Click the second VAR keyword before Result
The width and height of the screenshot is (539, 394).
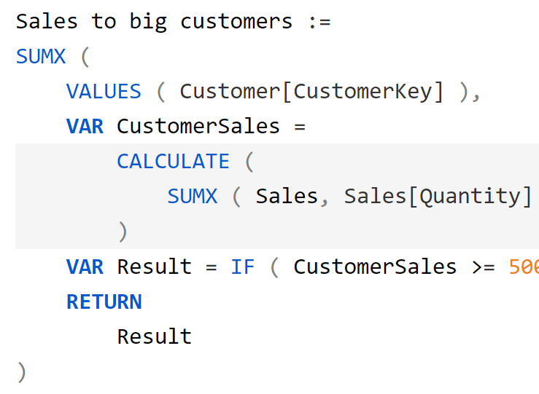pyautogui.click(x=85, y=267)
